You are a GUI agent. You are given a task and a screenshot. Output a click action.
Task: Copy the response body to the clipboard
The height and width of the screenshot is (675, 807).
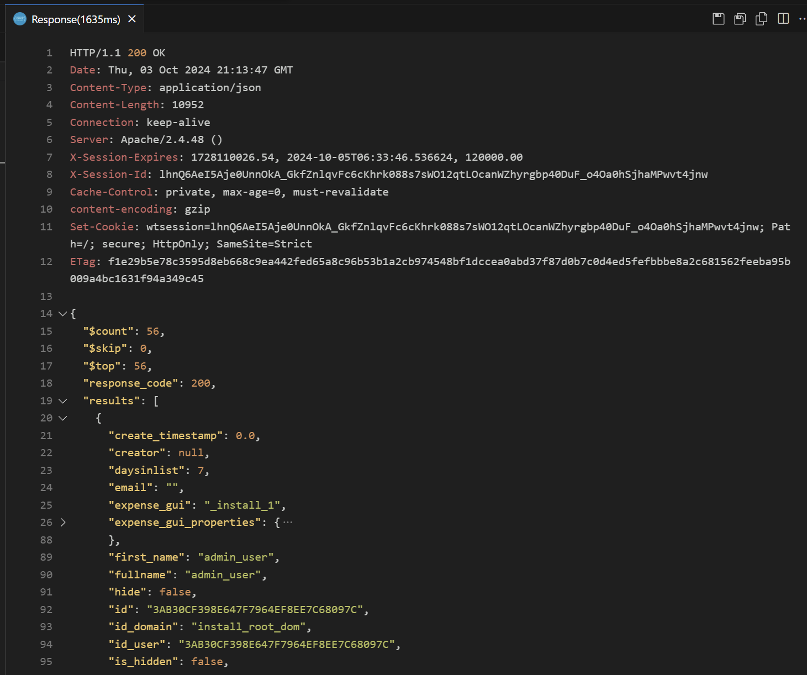[762, 19]
